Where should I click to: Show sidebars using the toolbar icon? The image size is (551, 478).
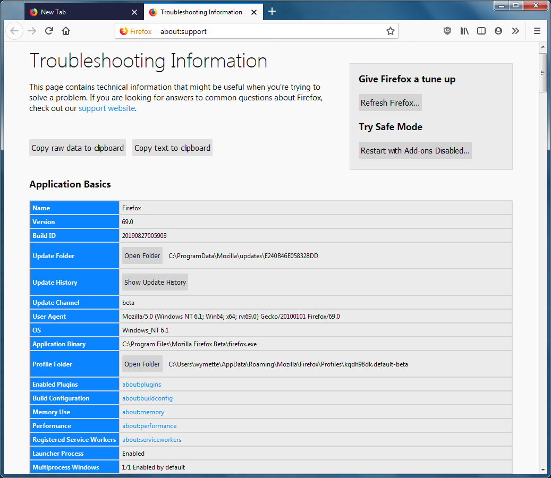481,31
